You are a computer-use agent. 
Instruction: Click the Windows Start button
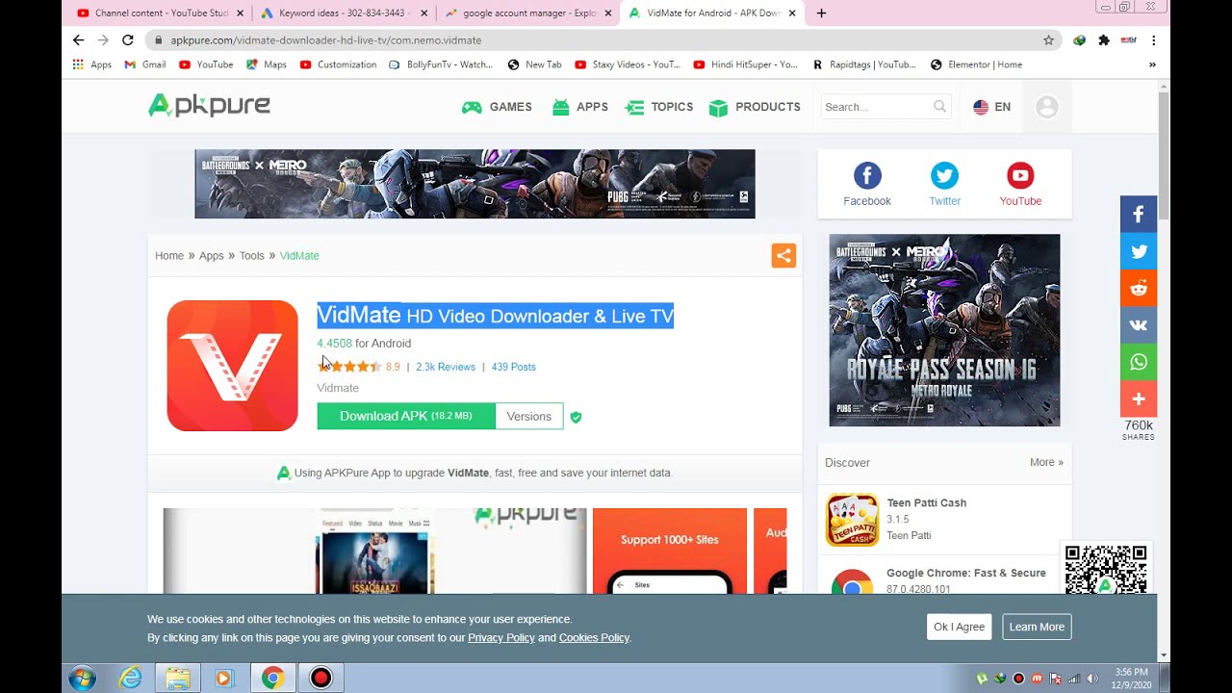83,679
